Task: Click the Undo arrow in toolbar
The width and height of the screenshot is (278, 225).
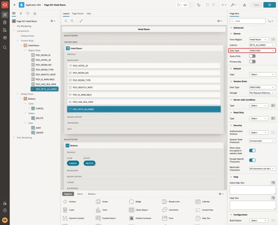Action: point(207,5)
